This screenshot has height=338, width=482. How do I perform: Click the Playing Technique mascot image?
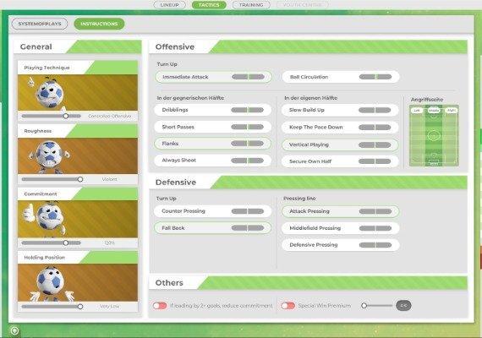(78, 92)
